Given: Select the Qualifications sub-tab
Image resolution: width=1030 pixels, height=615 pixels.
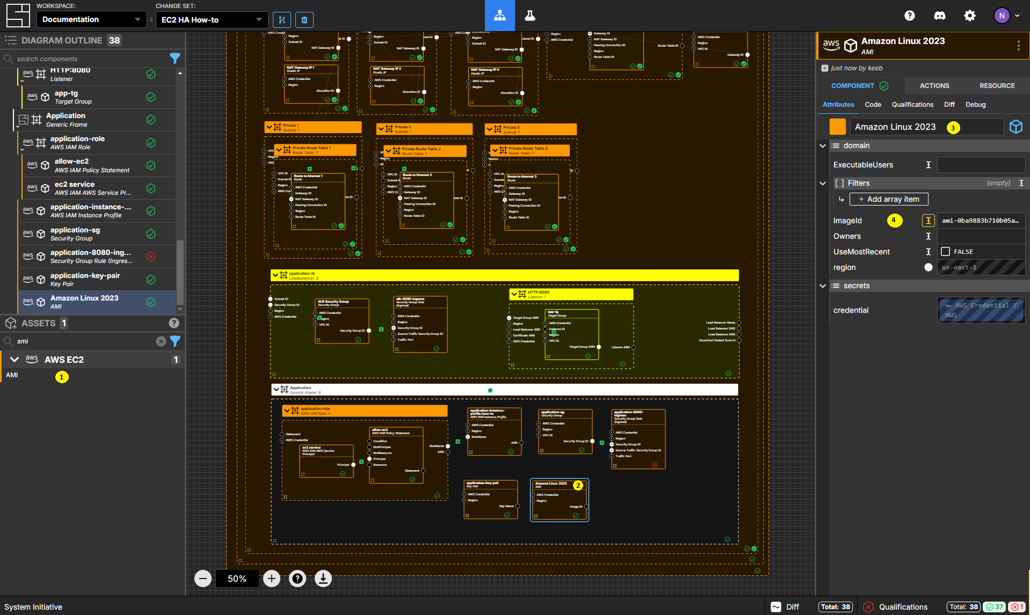Looking at the screenshot, I should 912,105.
